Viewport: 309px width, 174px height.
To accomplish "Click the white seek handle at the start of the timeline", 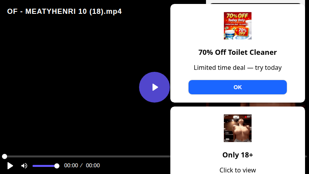I will coord(4,156).
